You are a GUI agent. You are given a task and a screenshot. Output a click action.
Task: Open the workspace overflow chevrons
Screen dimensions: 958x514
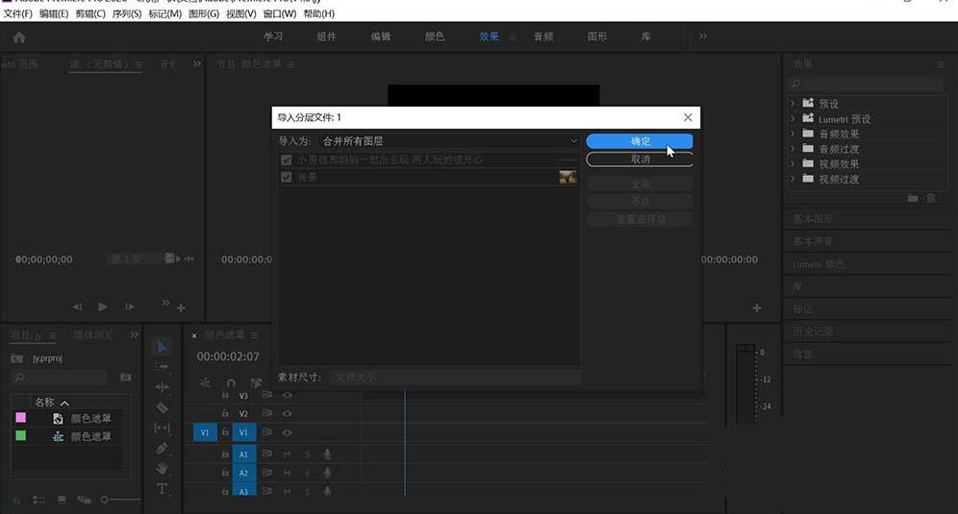coord(702,37)
